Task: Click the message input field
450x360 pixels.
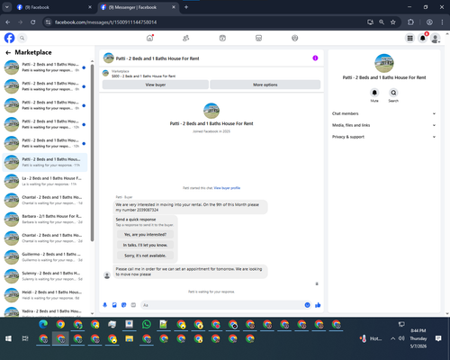Action: (222, 305)
